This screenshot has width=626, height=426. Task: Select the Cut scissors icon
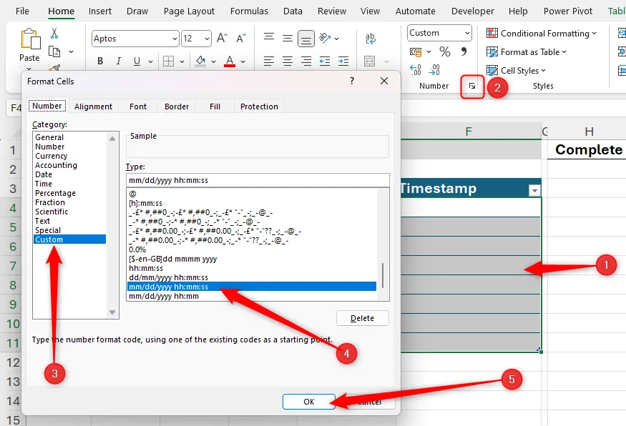coord(54,34)
